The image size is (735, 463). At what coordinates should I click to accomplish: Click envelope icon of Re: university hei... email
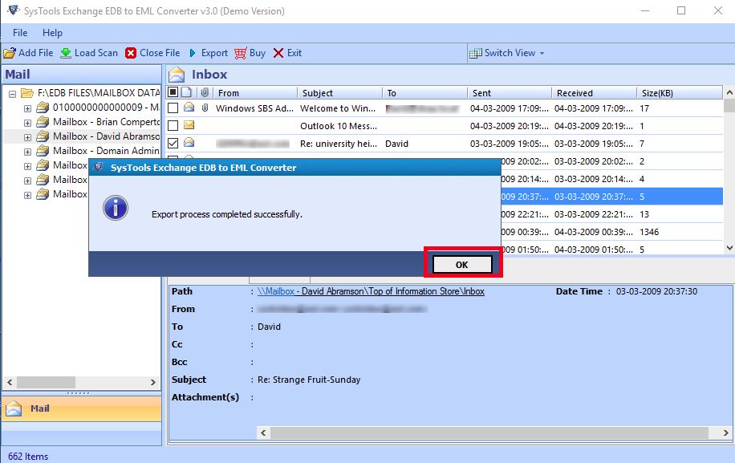tap(189, 143)
